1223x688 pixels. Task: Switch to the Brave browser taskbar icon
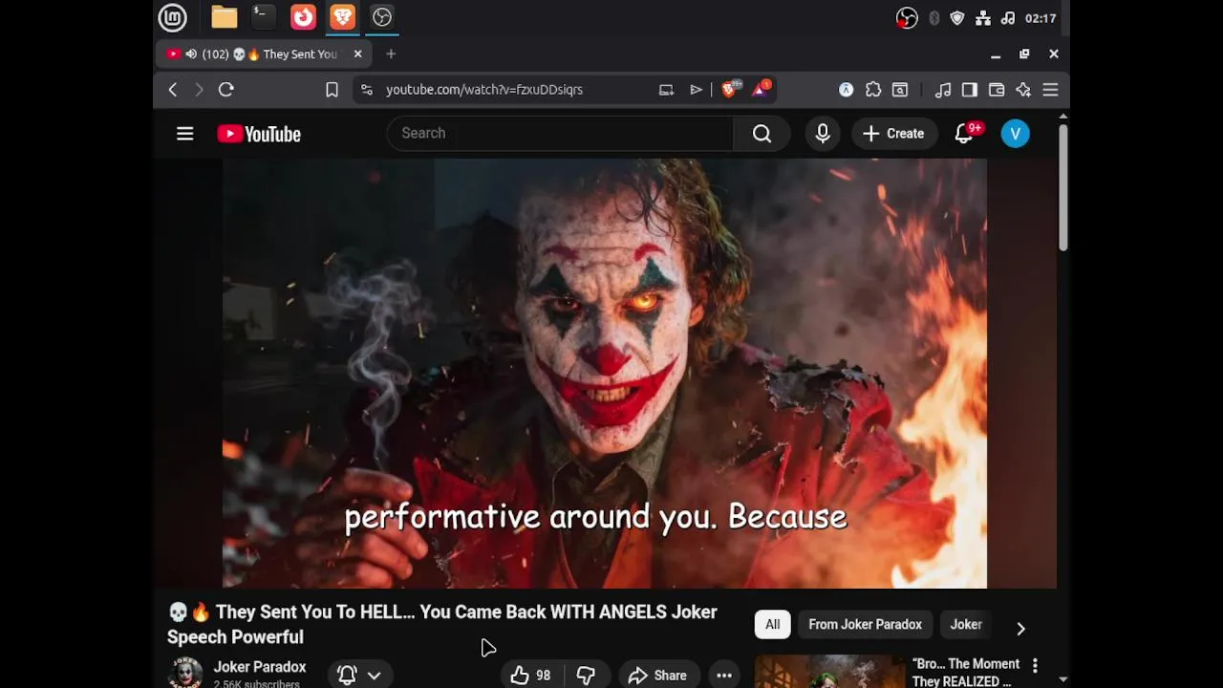[342, 17]
